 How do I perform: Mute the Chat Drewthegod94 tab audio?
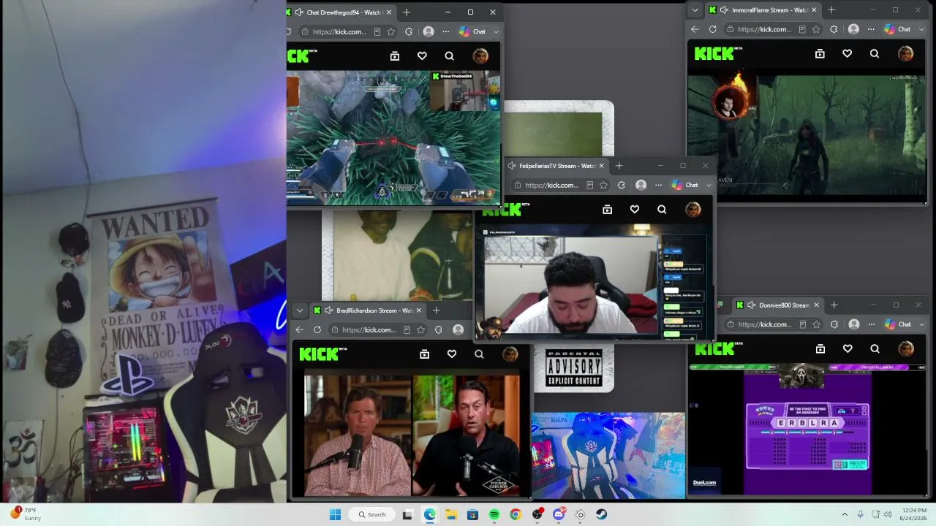coord(298,12)
